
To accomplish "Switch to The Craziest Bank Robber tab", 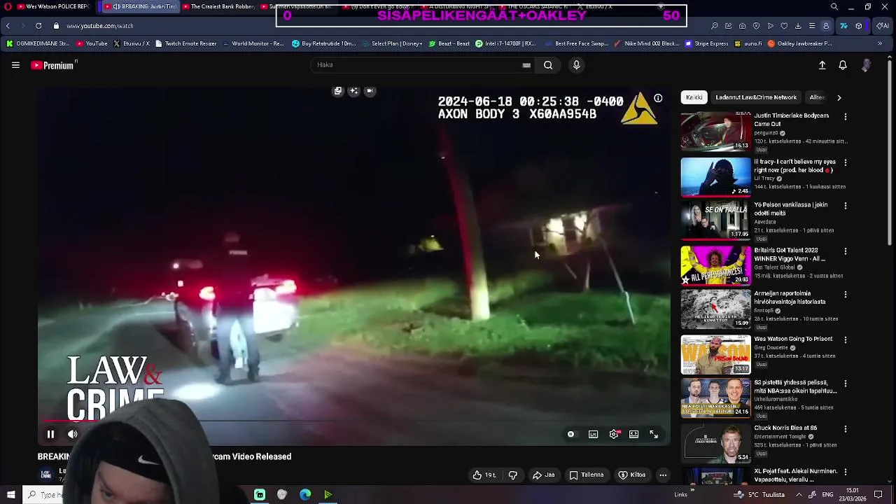I will [x=218, y=6].
